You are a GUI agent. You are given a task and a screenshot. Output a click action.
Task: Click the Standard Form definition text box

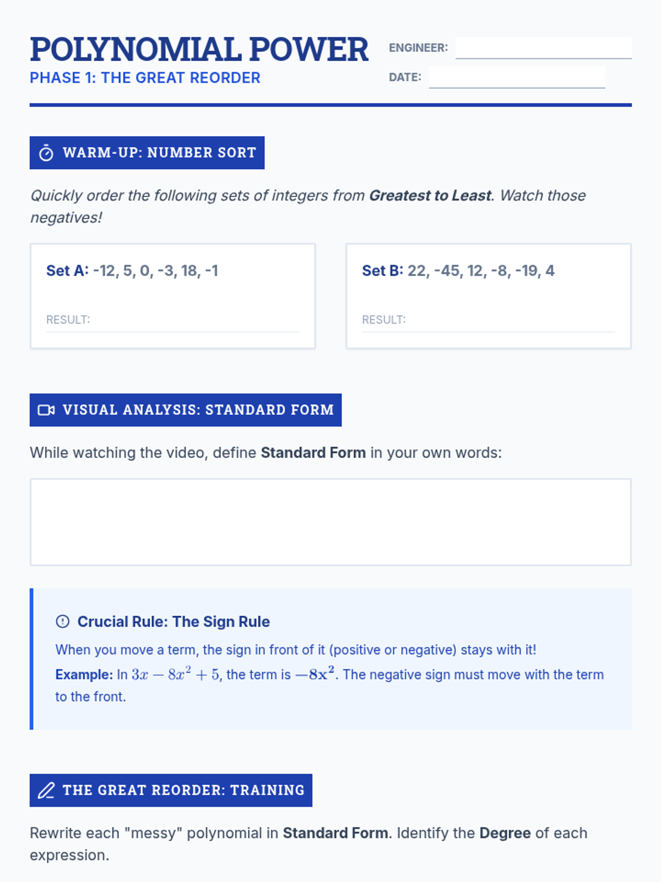click(330, 522)
